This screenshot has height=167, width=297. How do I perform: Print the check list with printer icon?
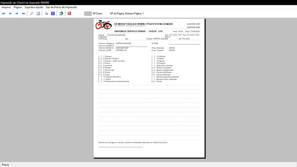pyautogui.click(x=46, y=13)
